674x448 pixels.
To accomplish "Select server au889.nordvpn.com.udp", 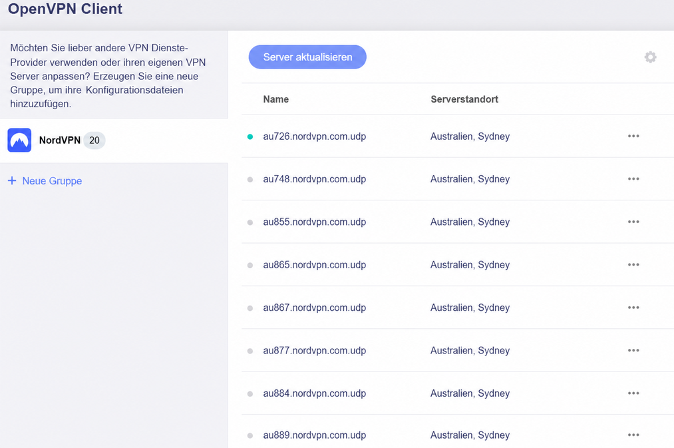I will [315, 435].
